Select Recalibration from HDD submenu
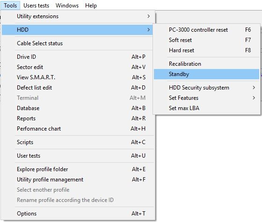This screenshot has width=262, height=222. (x=206, y=64)
